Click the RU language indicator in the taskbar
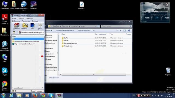 (x=133, y=95)
